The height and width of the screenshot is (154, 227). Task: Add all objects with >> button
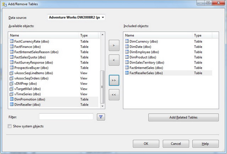(x=114, y=80)
